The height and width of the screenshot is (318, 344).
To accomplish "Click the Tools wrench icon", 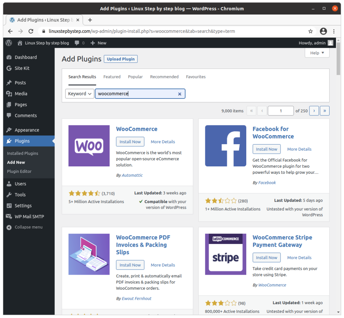I will (9, 195).
